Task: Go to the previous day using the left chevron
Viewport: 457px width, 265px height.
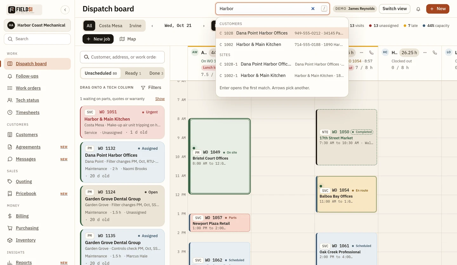Action: [x=152, y=26]
